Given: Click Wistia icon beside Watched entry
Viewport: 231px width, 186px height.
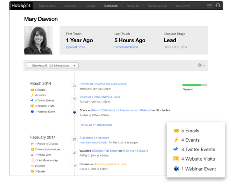Looking at the screenshot, I should [x=75, y=152].
